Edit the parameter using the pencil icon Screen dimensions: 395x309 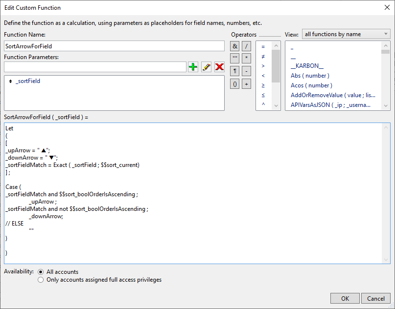coord(207,67)
